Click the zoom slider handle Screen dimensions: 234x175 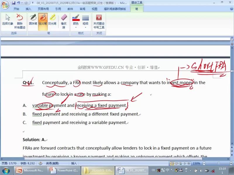pyautogui.click(x=218, y=163)
